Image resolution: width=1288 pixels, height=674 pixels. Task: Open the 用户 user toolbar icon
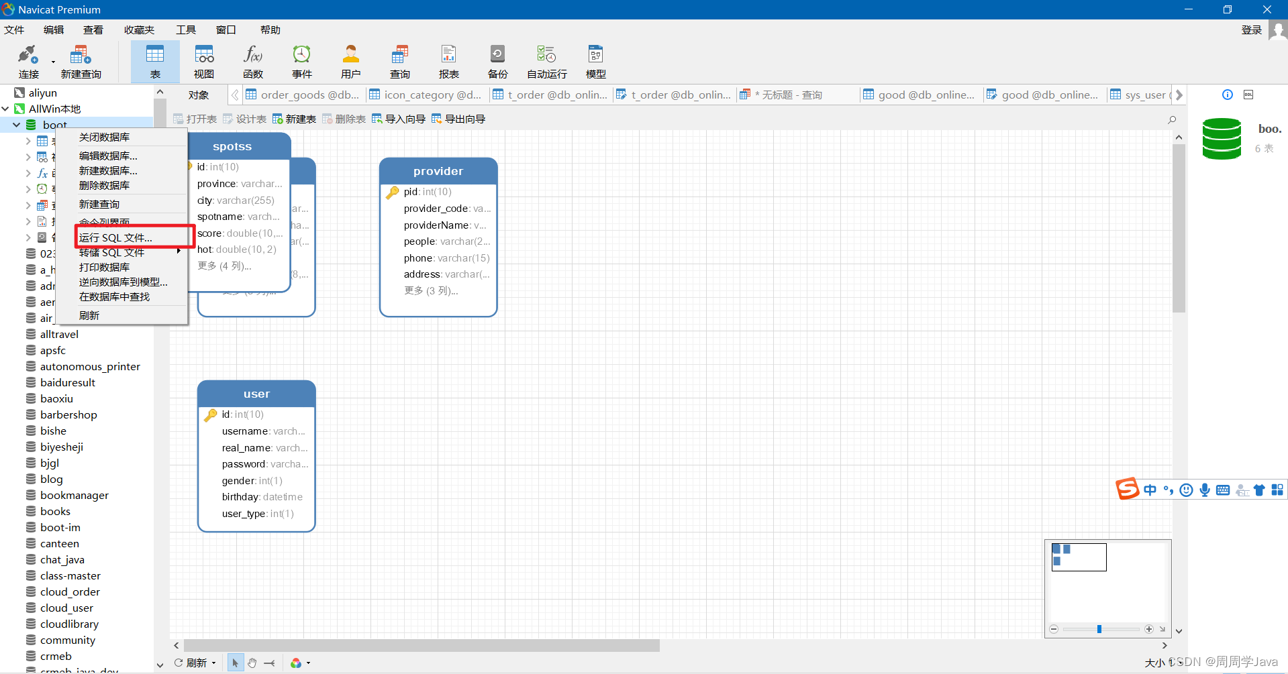(351, 62)
